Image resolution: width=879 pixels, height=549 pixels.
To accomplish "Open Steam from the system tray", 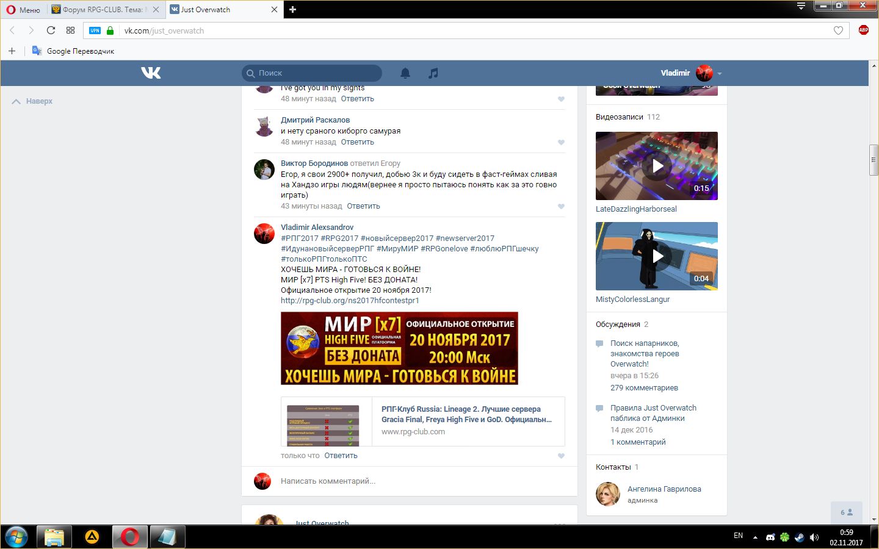I will 799,537.
